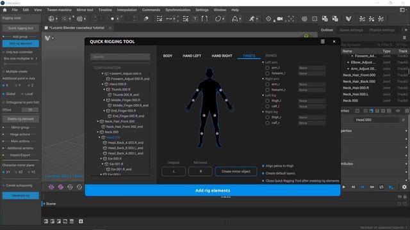Click the text T toolbar icon
Viewport: 410px width, 230px height.
[195, 19]
